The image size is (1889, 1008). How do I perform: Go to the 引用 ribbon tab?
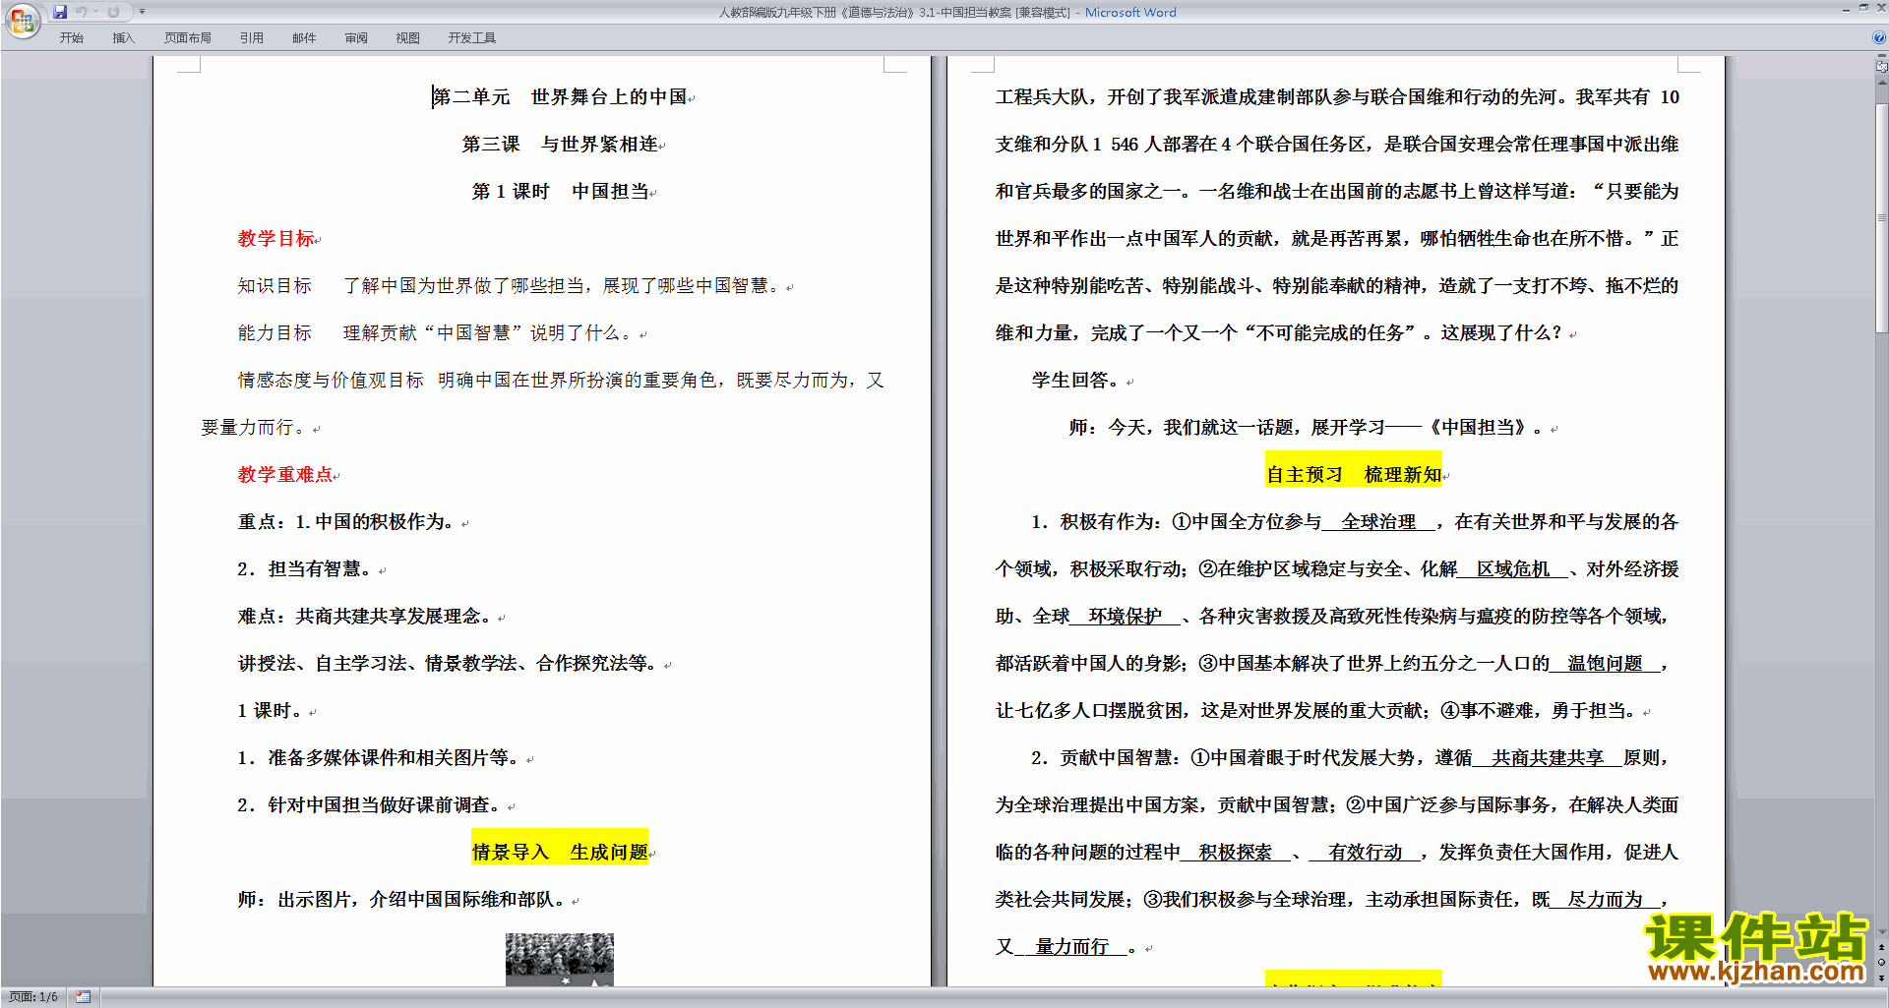251,38
